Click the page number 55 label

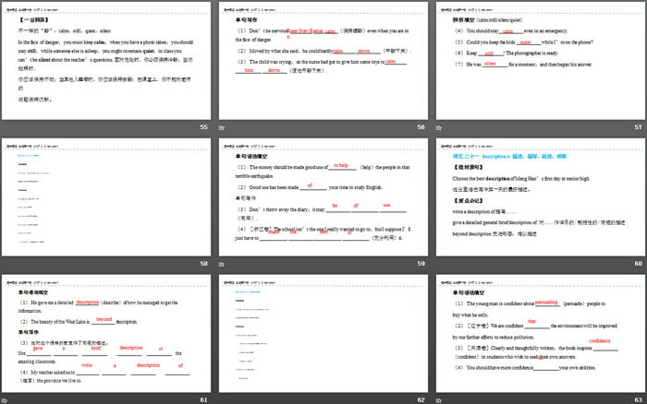203,127
